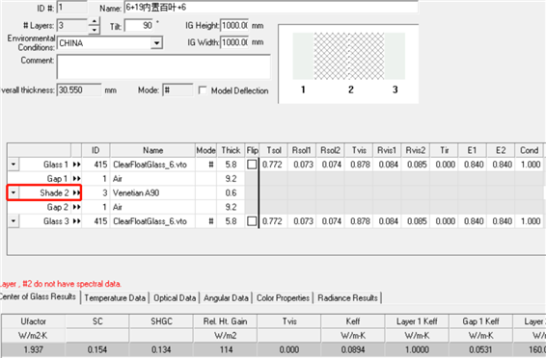Expand the Shade 2 row dropdown arrow
Screen dimensions: 546x358
[14, 192]
